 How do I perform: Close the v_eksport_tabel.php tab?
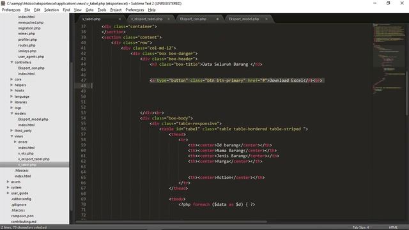click(169, 19)
